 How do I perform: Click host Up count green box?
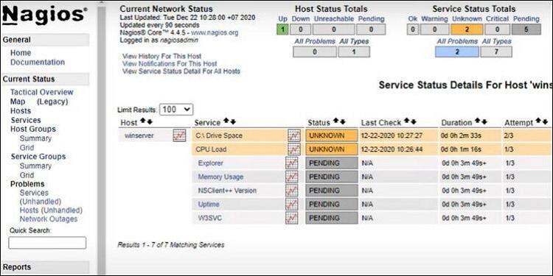(x=282, y=29)
